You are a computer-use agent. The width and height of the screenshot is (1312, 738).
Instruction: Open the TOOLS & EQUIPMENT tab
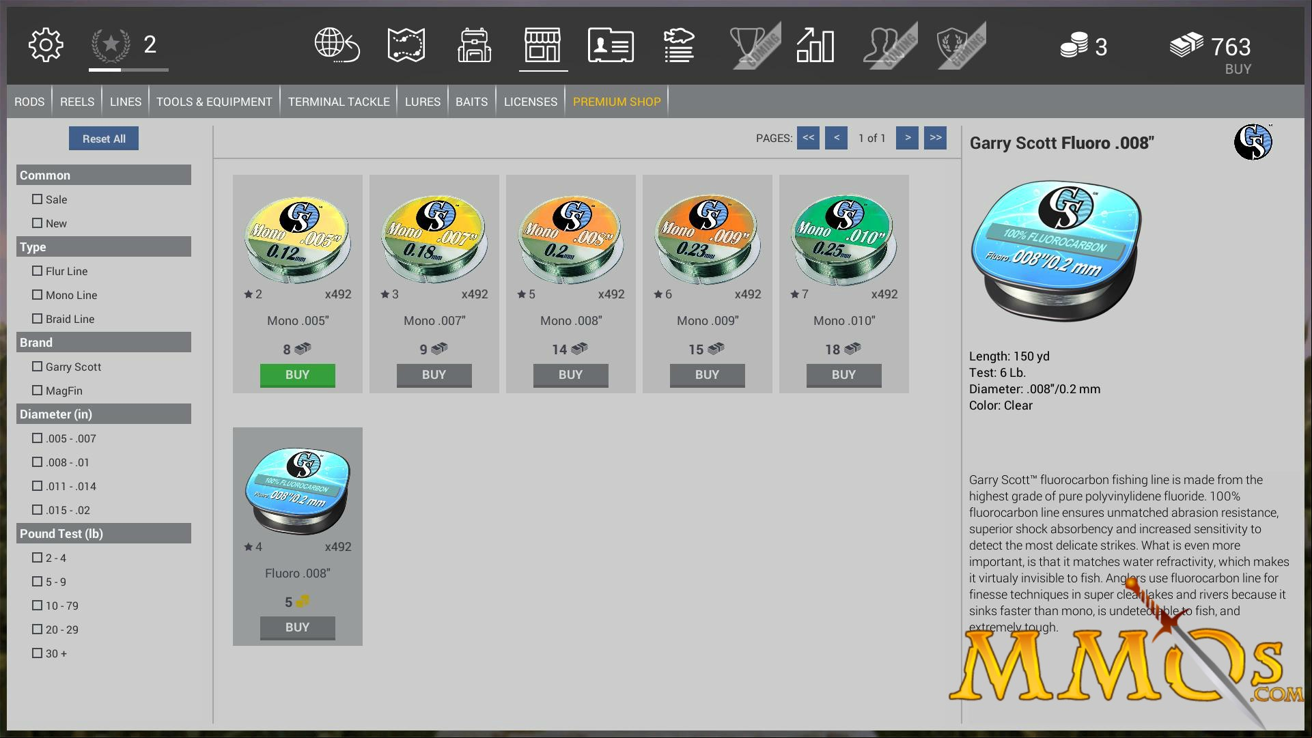[214, 102]
